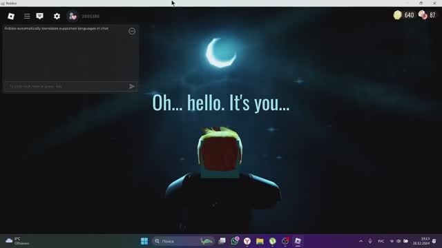The image size is (442, 248).
Task: Send chat message arrow
Action: [132, 86]
